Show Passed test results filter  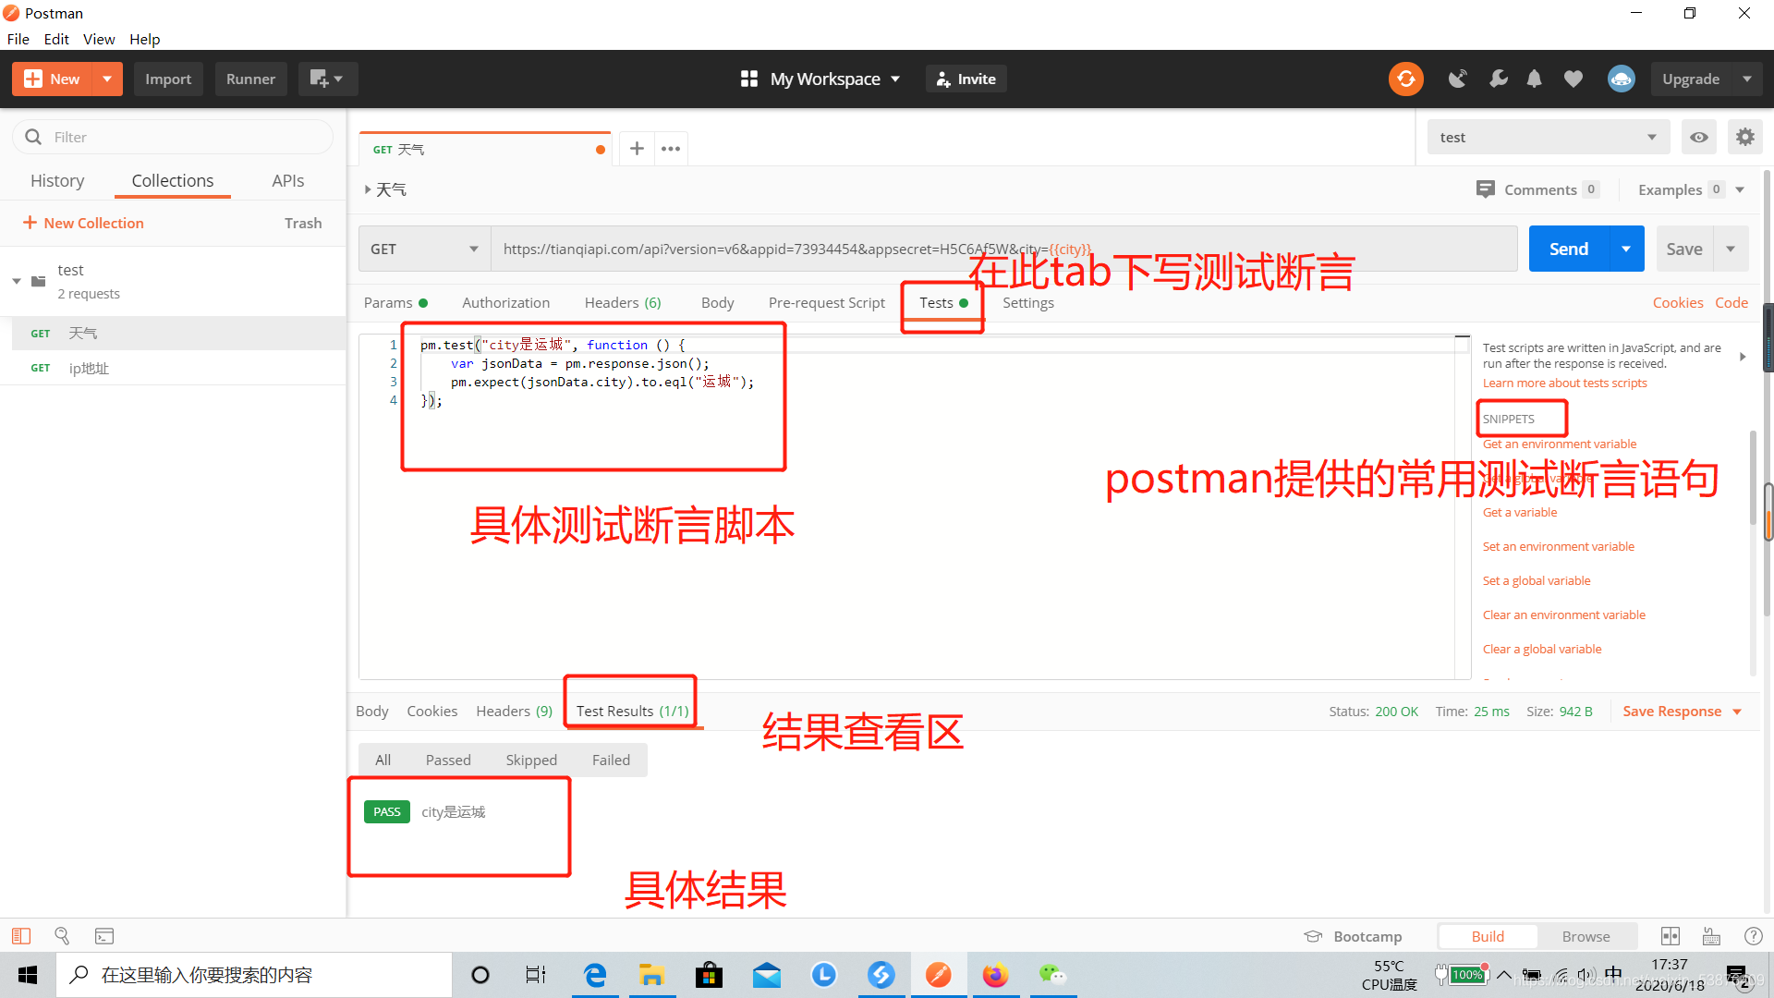click(448, 760)
